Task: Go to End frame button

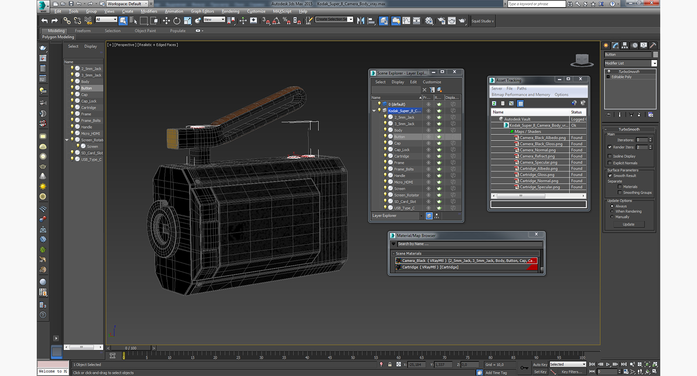Action: (x=623, y=364)
